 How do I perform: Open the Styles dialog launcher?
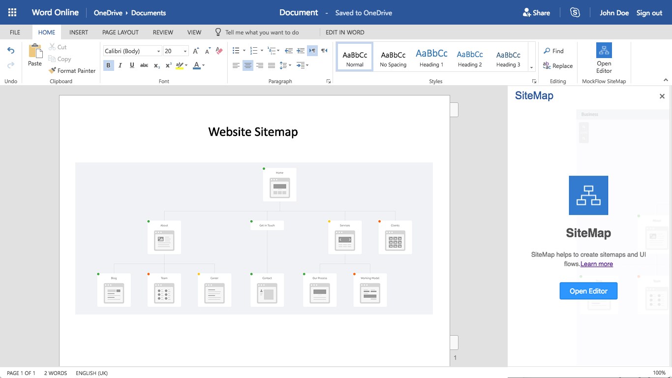point(534,81)
